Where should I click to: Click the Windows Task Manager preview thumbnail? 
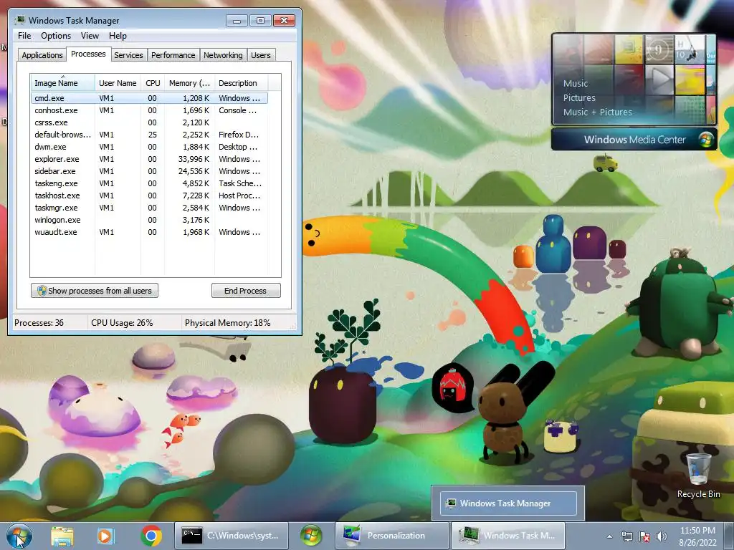click(508, 503)
